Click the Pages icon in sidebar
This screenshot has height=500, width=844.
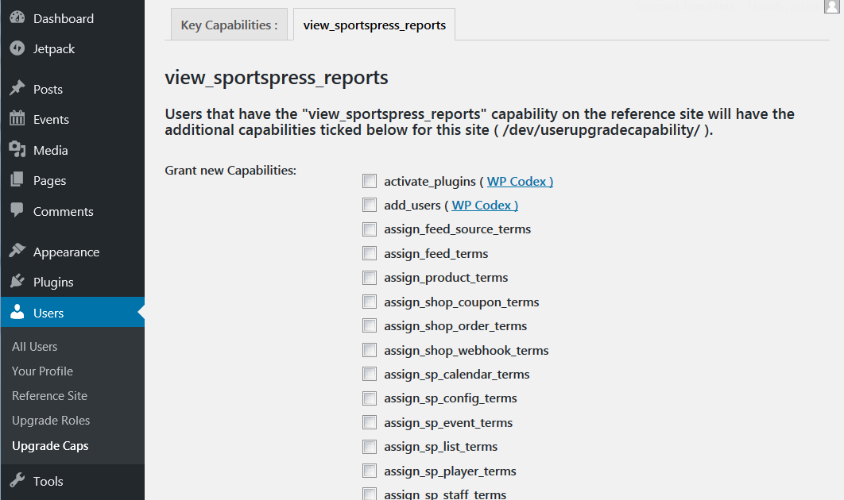coord(17,179)
